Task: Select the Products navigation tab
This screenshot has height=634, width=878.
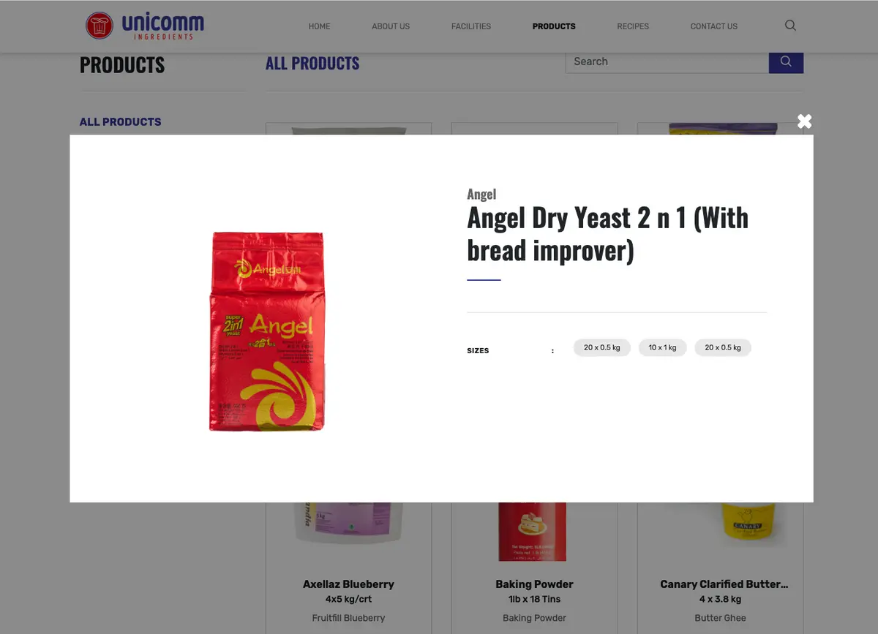Action: tap(554, 26)
